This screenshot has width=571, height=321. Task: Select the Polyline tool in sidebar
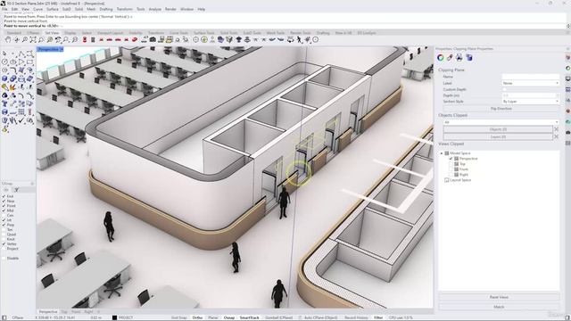pos(21,53)
